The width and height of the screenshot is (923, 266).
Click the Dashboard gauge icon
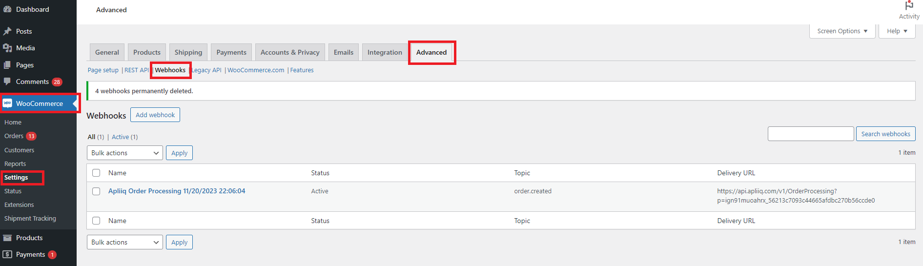tap(7, 9)
